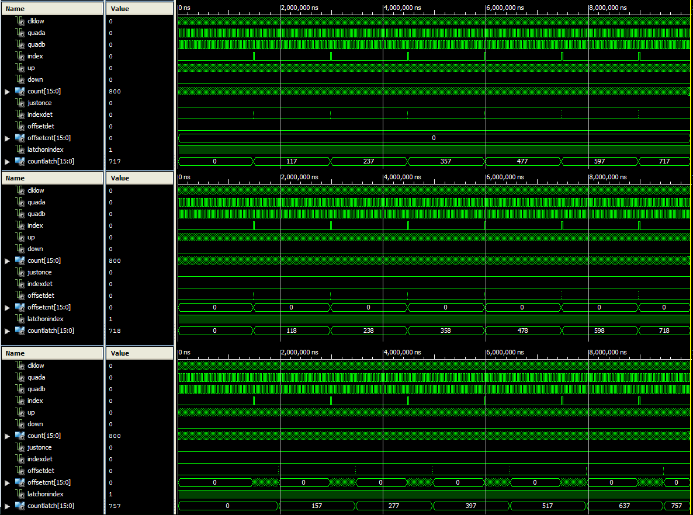Click the quadb signal icon in top panel
This screenshot has height=515, width=693.
20,44
